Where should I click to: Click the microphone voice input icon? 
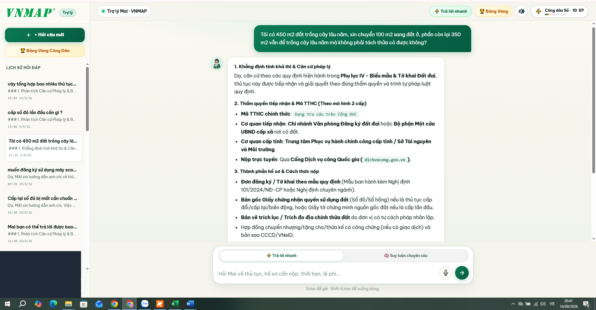[x=446, y=273]
